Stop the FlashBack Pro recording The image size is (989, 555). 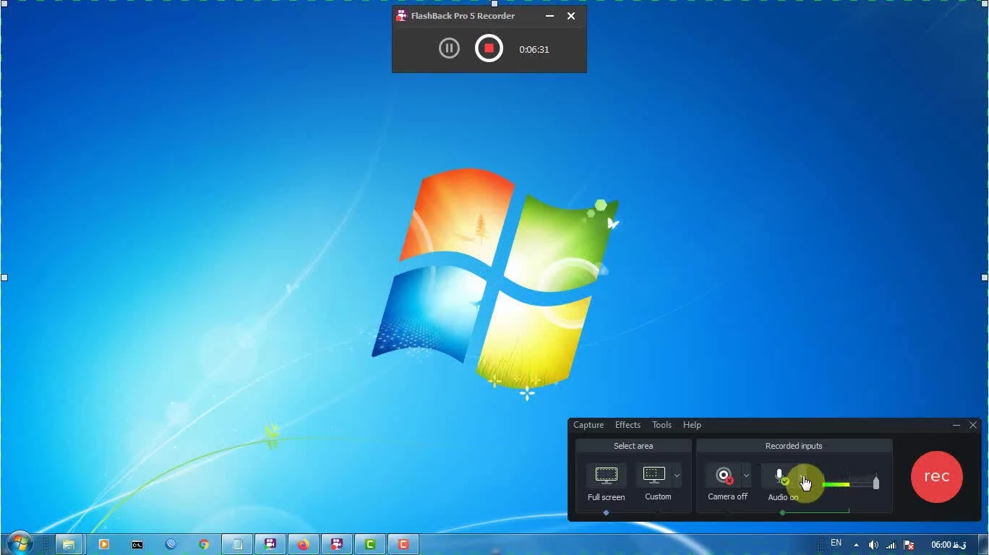tap(489, 48)
